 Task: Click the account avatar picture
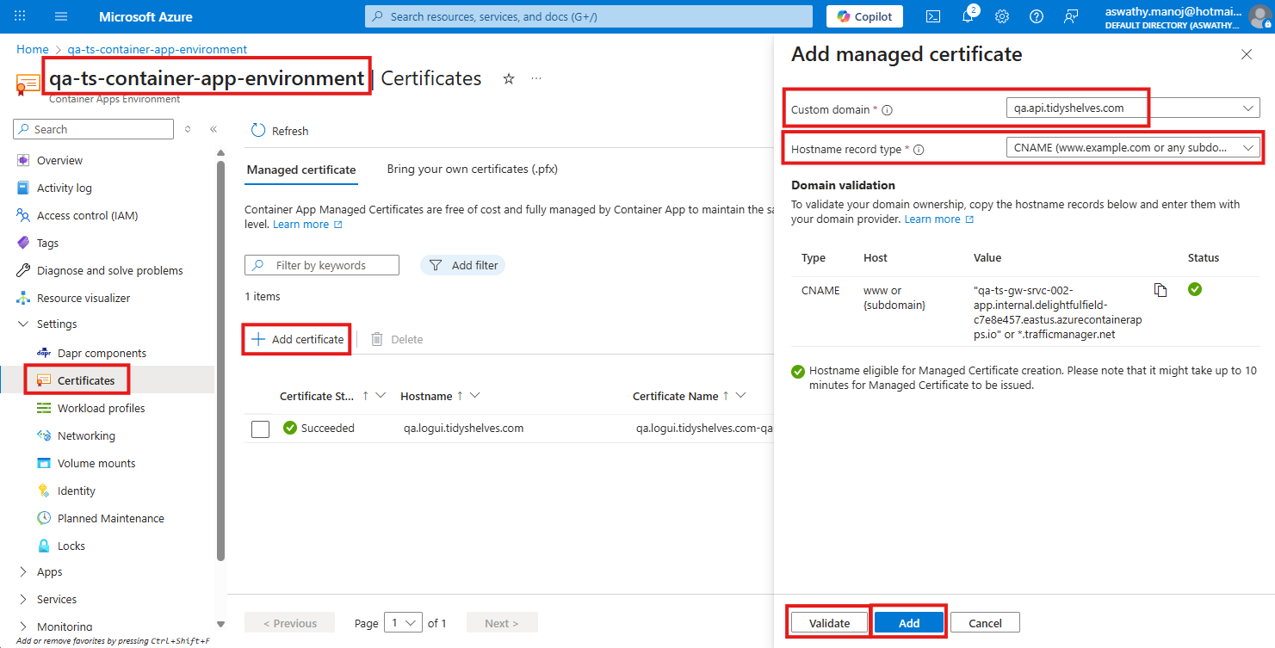pyautogui.click(x=1259, y=16)
